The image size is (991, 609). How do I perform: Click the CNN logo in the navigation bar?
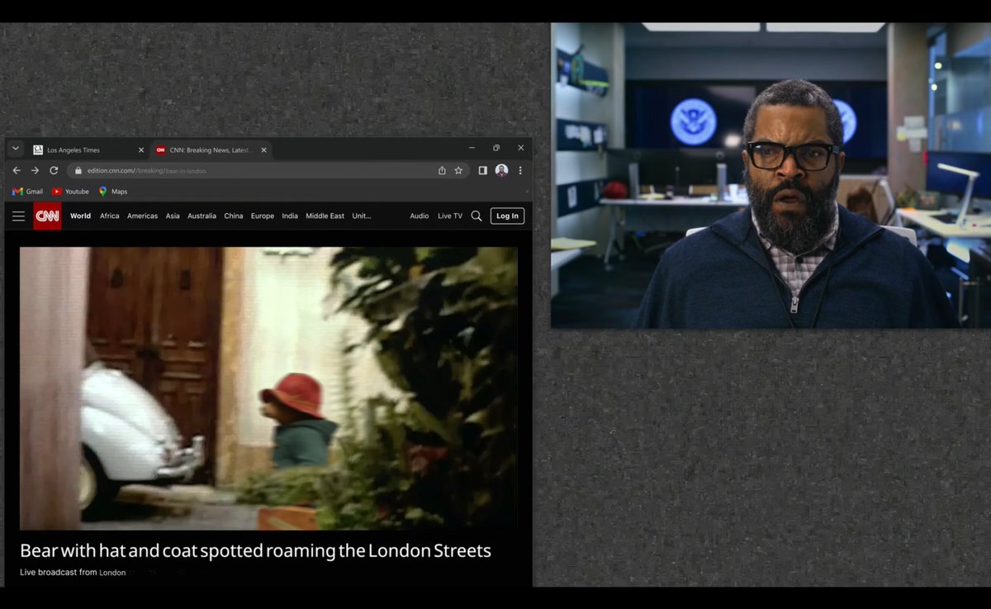pos(47,216)
